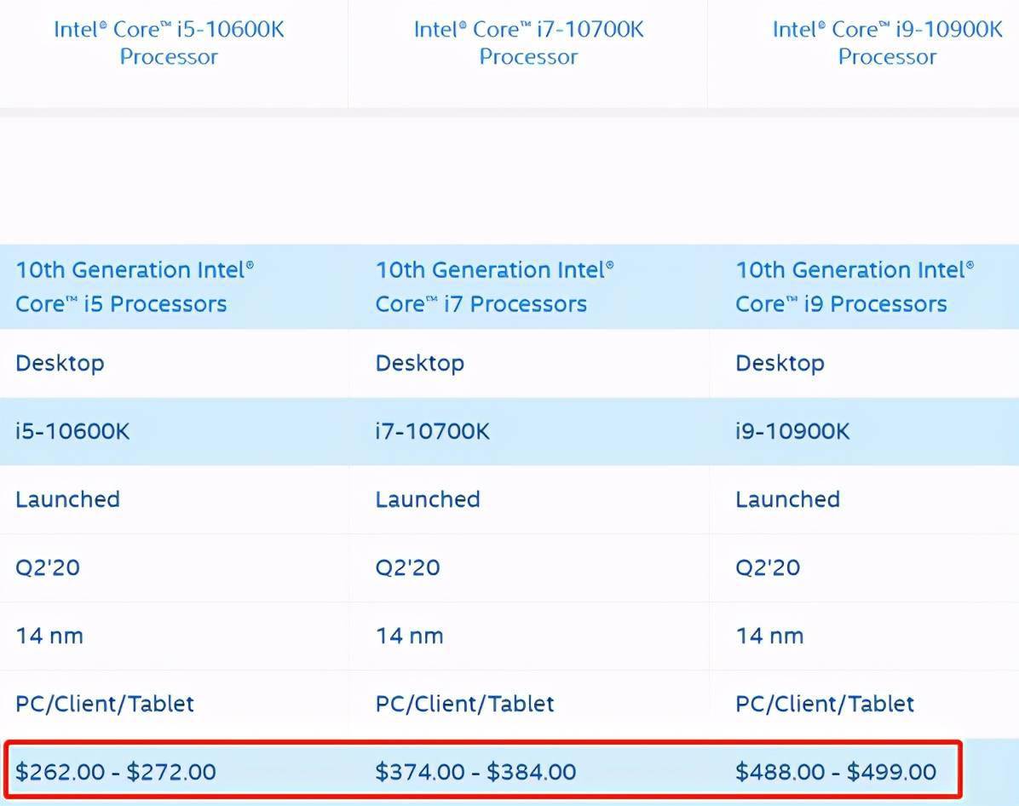Open the Intel Core i5-10600K Processor link
1019x806 pixels.
[x=169, y=43]
